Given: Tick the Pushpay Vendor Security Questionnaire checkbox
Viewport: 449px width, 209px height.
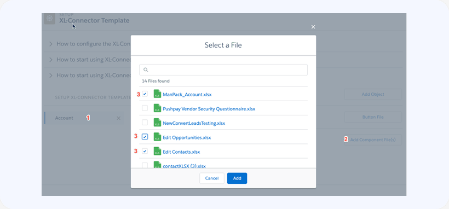Looking at the screenshot, I should pyautogui.click(x=145, y=108).
